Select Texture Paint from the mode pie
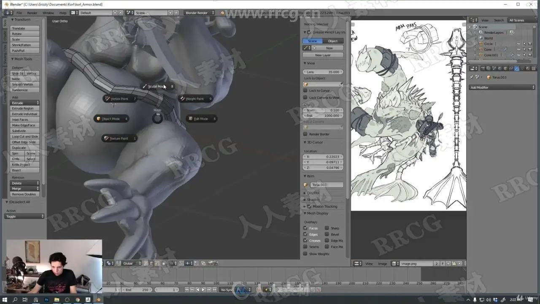Screen dimensions: 540x304 tap(119, 138)
